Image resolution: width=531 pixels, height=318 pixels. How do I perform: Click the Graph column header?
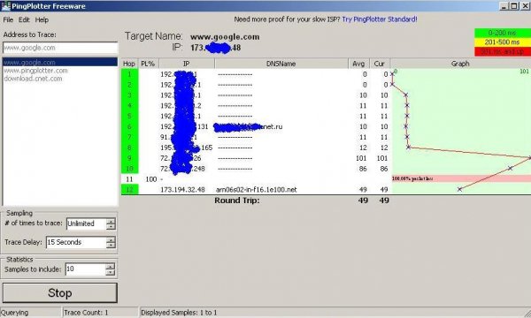(460, 64)
